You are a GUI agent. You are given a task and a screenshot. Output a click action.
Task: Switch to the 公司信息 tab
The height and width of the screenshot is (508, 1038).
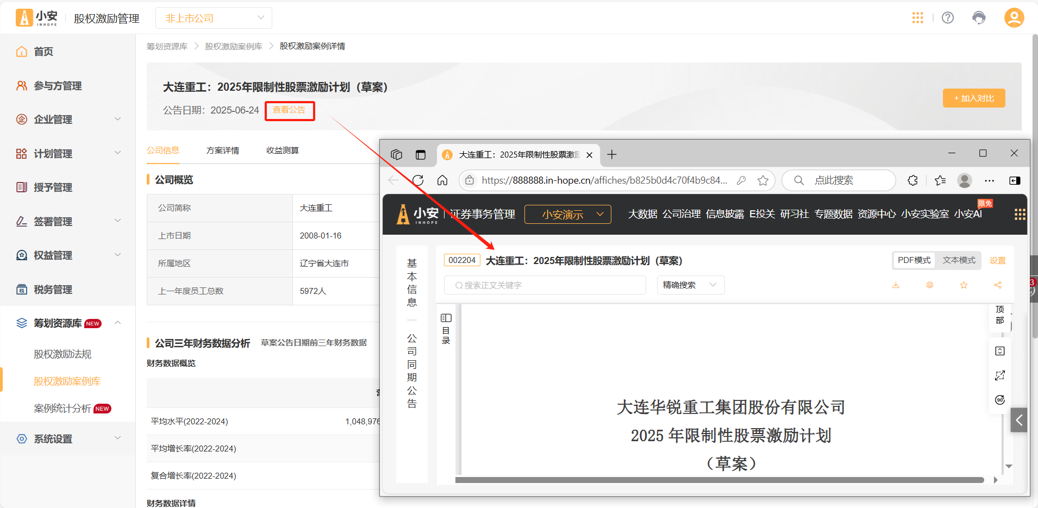(x=163, y=150)
